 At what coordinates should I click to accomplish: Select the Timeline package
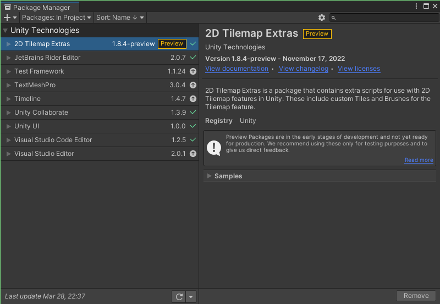tap(100, 99)
